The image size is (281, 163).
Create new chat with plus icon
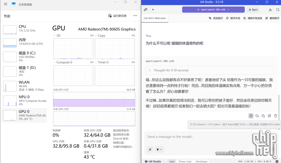click(153, 9)
